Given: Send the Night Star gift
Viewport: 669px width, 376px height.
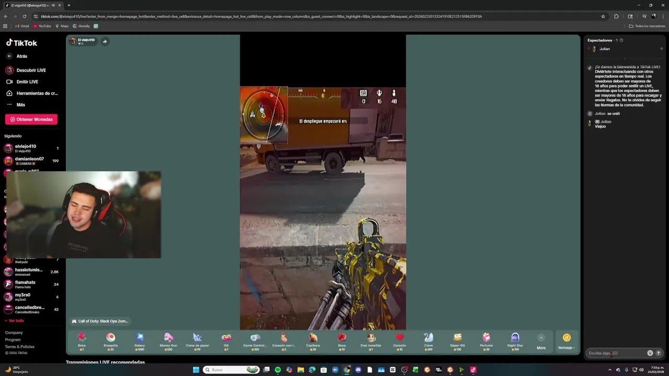Looking at the screenshot, I should pyautogui.click(x=515, y=341).
